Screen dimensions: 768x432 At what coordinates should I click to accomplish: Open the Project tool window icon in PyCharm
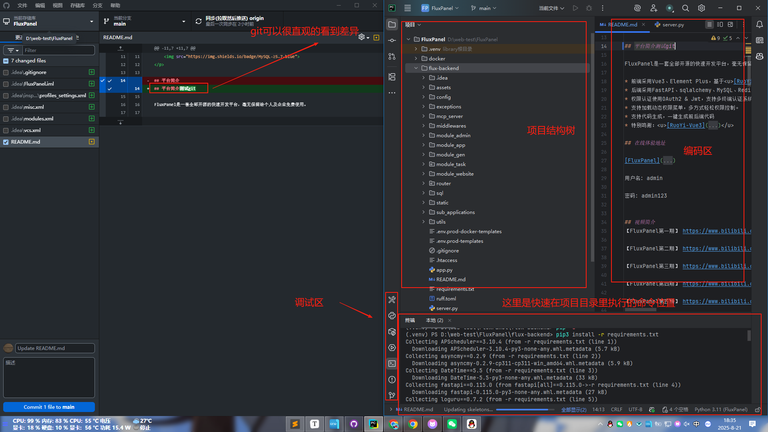coord(392,24)
